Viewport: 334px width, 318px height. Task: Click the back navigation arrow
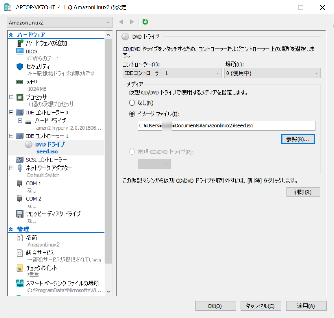point(121,22)
